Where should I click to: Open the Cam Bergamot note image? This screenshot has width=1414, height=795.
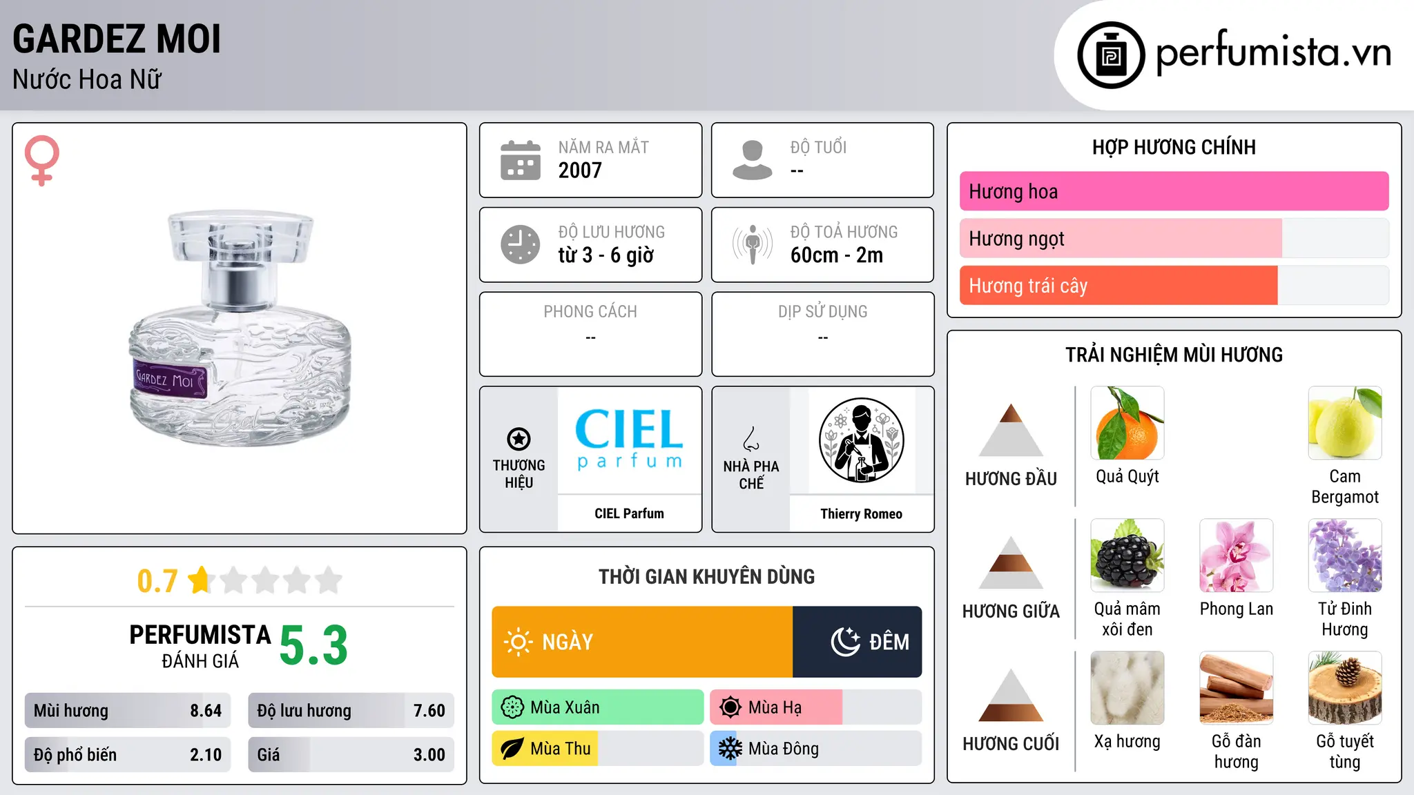click(x=1345, y=423)
